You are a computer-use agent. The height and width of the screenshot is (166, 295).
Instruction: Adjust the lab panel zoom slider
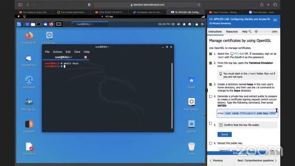click(x=256, y=31)
